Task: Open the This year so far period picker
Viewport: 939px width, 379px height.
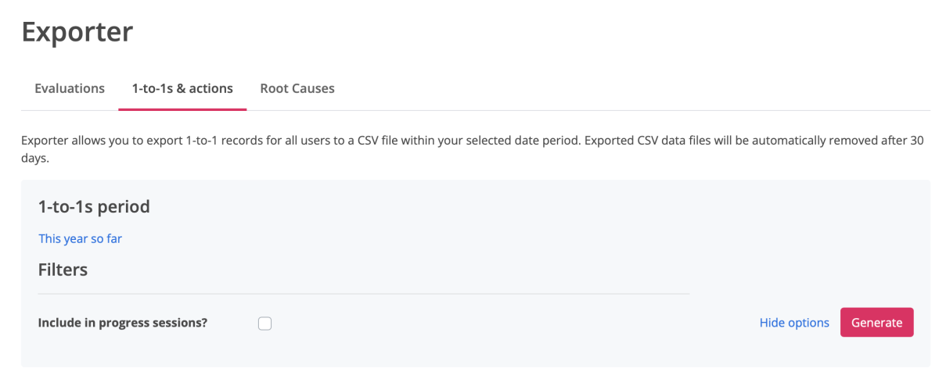Action: coord(81,238)
